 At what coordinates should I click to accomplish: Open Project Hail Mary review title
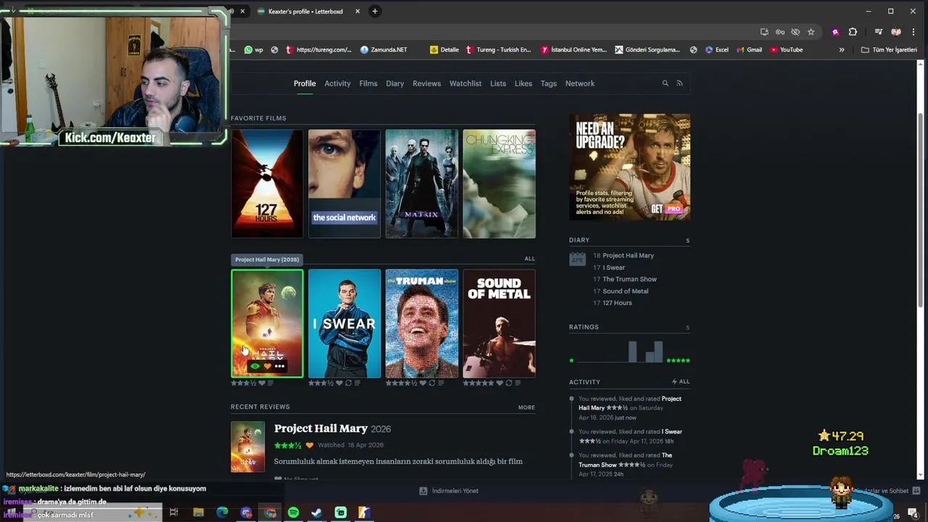[x=320, y=428]
